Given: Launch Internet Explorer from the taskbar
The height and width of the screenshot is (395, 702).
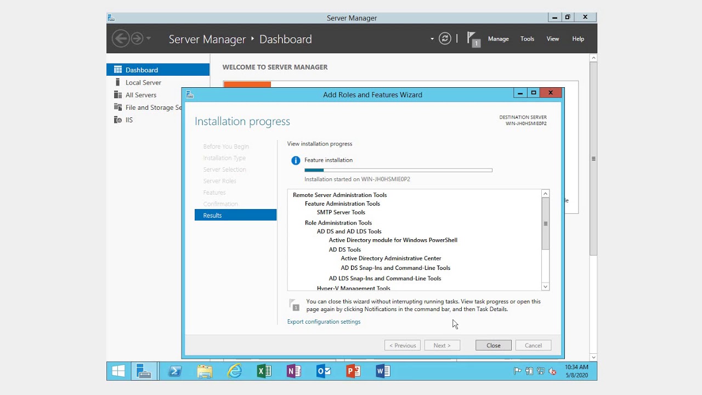Looking at the screenshot, I should pos(235,371).
